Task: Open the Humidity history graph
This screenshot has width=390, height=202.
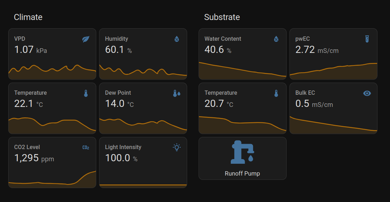Action: click(x=143, y=71)
